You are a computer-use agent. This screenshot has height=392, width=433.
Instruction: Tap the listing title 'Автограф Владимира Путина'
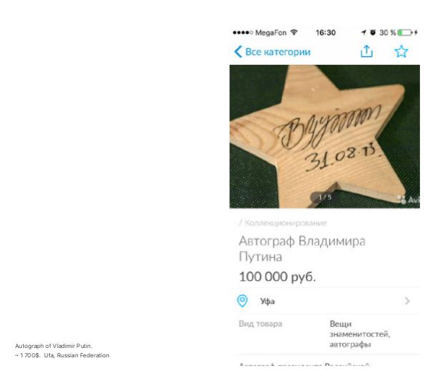(302, 248)
